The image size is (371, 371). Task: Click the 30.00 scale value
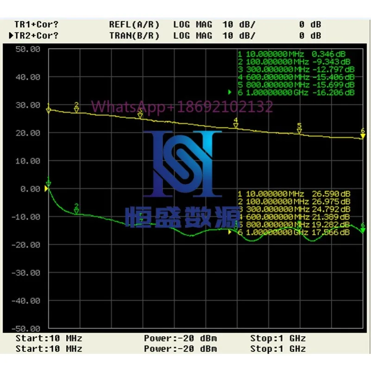(28, 105)
